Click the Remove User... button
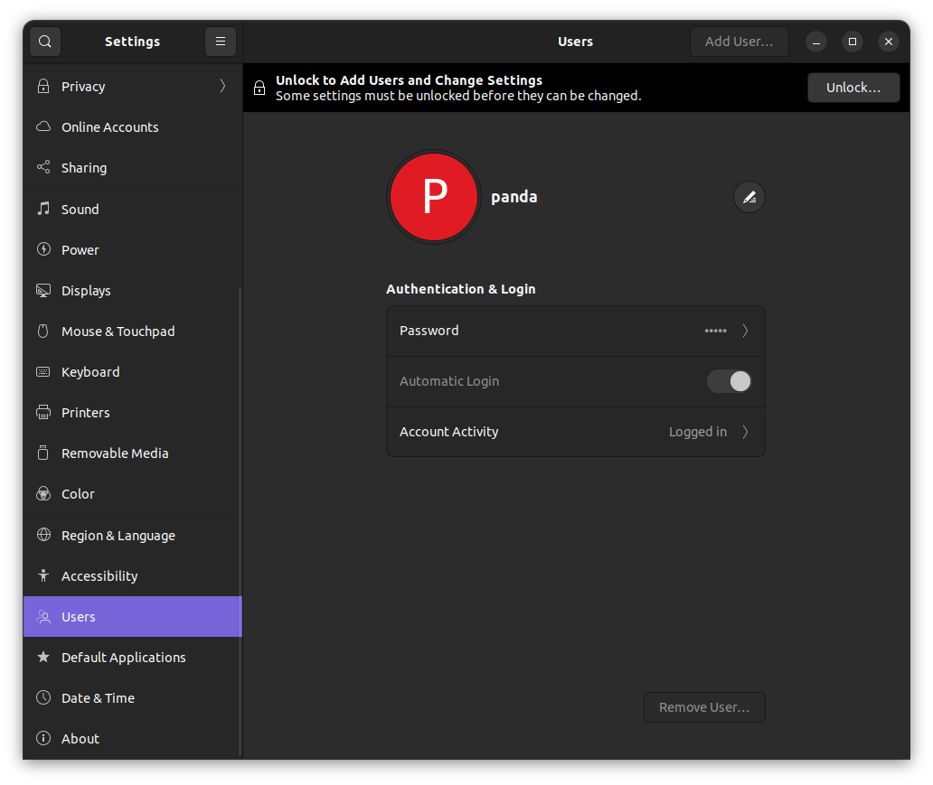The image size is (933, 785). (x=704, y=707)
